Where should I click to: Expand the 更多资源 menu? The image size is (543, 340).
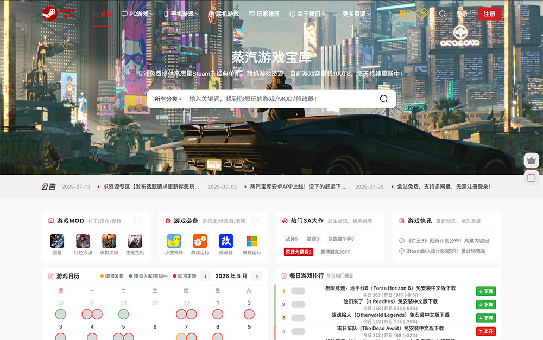pos(352,14)
